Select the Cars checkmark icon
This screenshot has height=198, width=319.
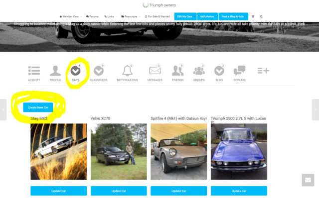click(x=75, y=71)
